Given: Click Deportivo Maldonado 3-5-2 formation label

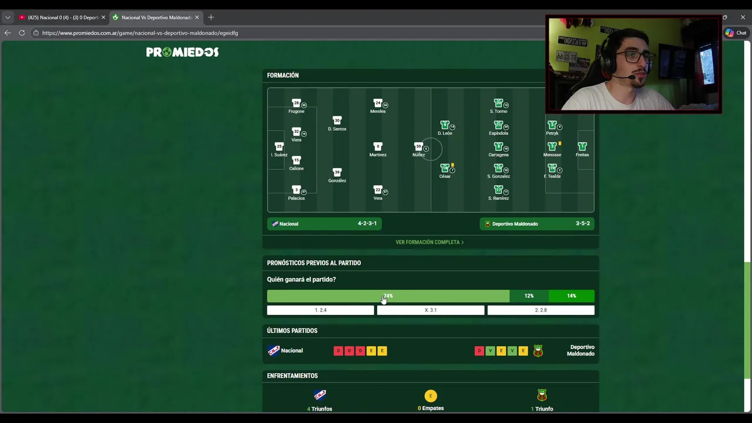Looking at the screenshot, I should tap(537, 224).
